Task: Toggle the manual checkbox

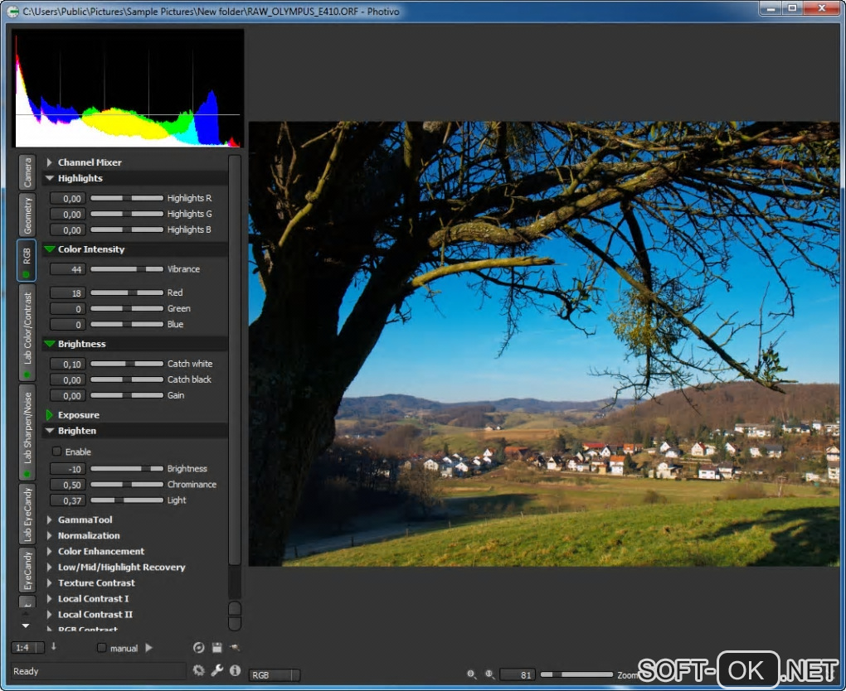Action: coord(101,648)
